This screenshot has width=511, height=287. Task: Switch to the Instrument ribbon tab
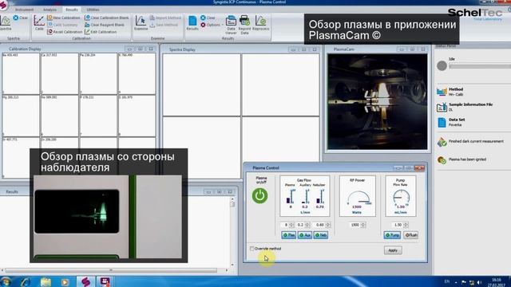click(x=25, y=10)
